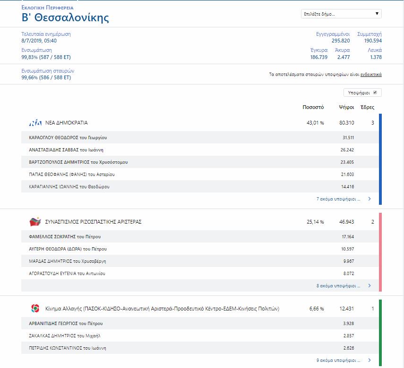The height and width of the screenshot is (368, 404).
Task: Select candidate ΑΡΒΑΝΙΤΙΔΗΣ ΓΕΩΡΓΙΟΣ row
Action: pos(200,324)
